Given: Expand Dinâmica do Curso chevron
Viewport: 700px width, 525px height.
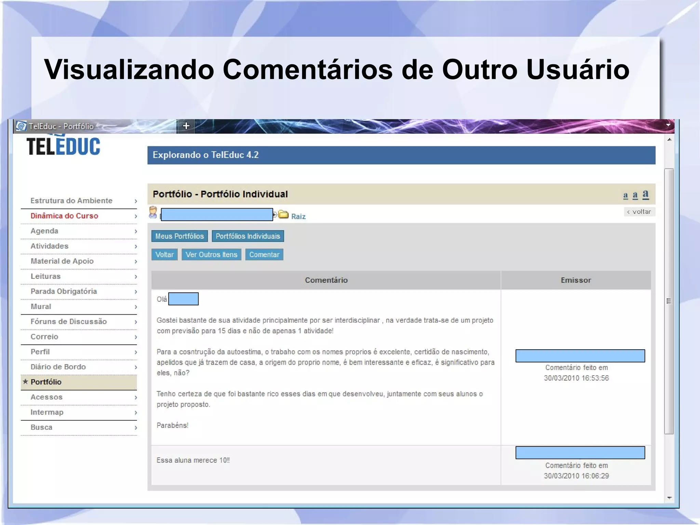Looking at the screenshot, I should point(136,216).
